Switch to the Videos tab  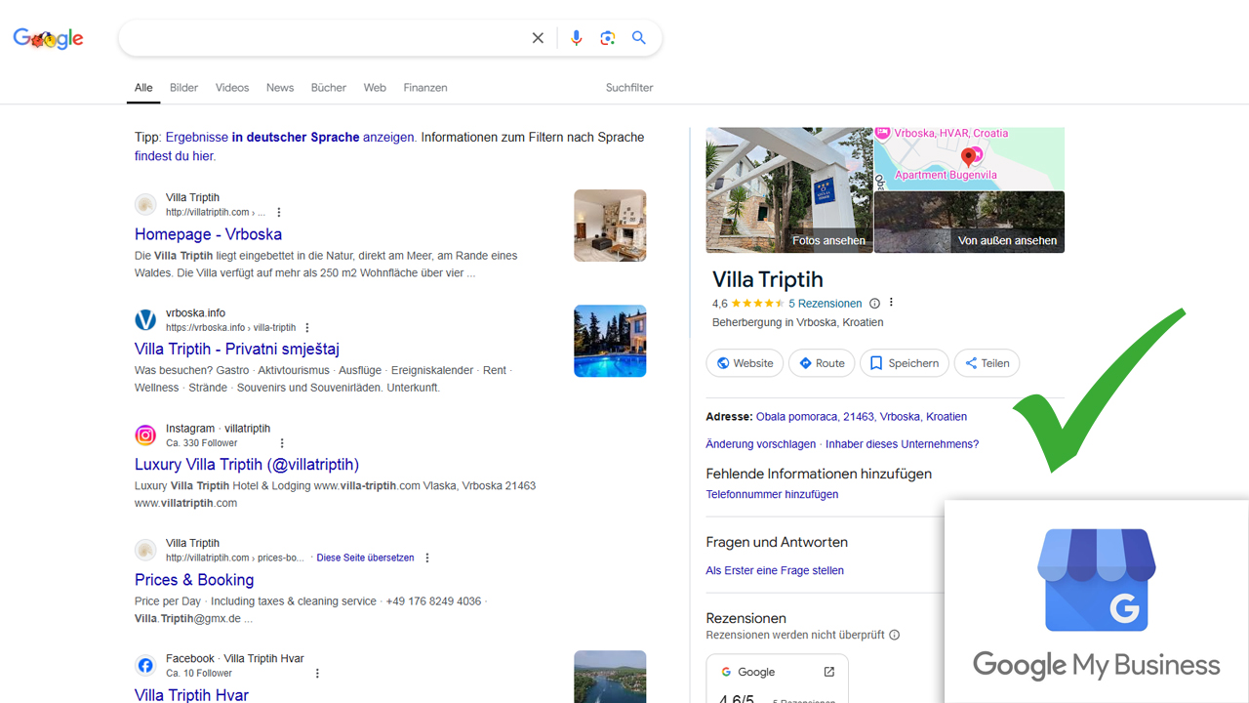[232, 88]
